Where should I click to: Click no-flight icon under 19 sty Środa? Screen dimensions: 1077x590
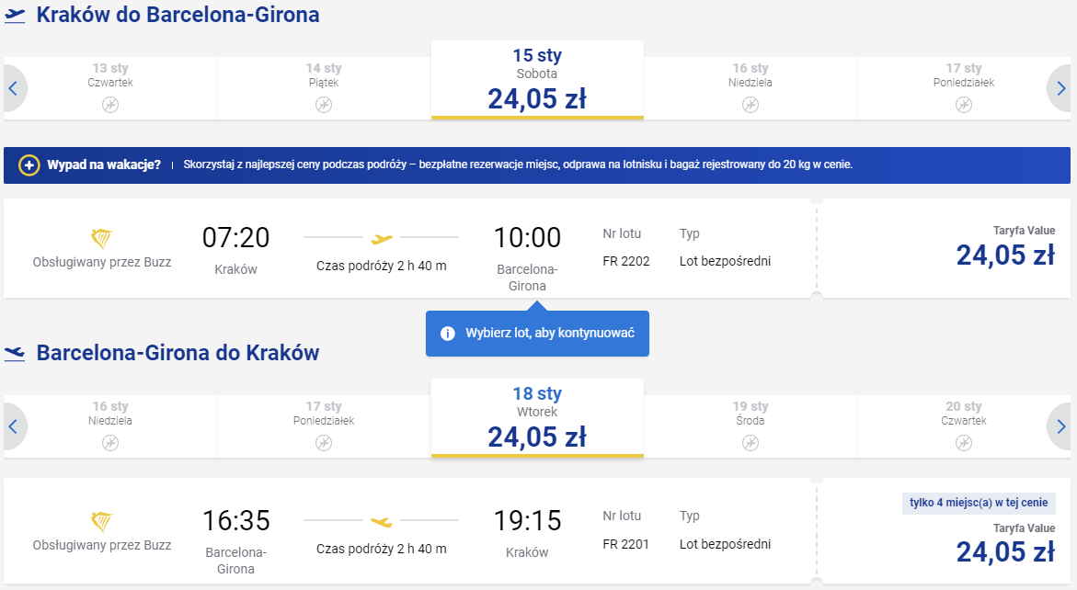click(750, 443)
